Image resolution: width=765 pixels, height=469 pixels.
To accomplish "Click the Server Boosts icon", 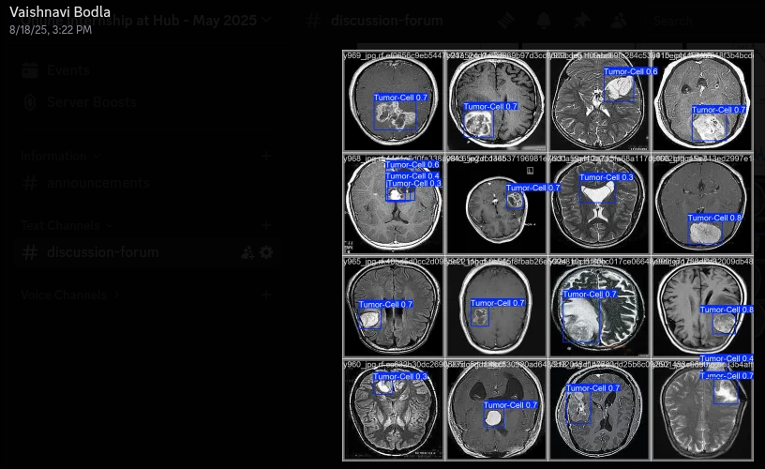I will [x=30, y=102].
